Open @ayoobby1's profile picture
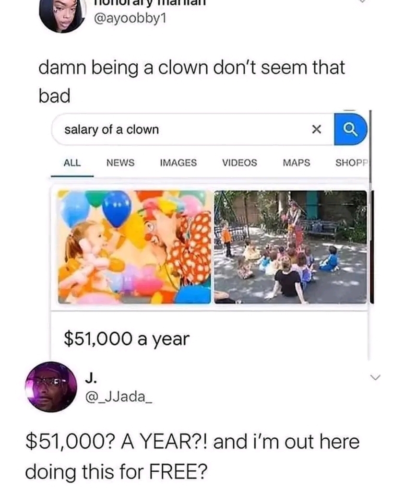Image resolution: width=404 pixels, height=491 pixels. 63,14
